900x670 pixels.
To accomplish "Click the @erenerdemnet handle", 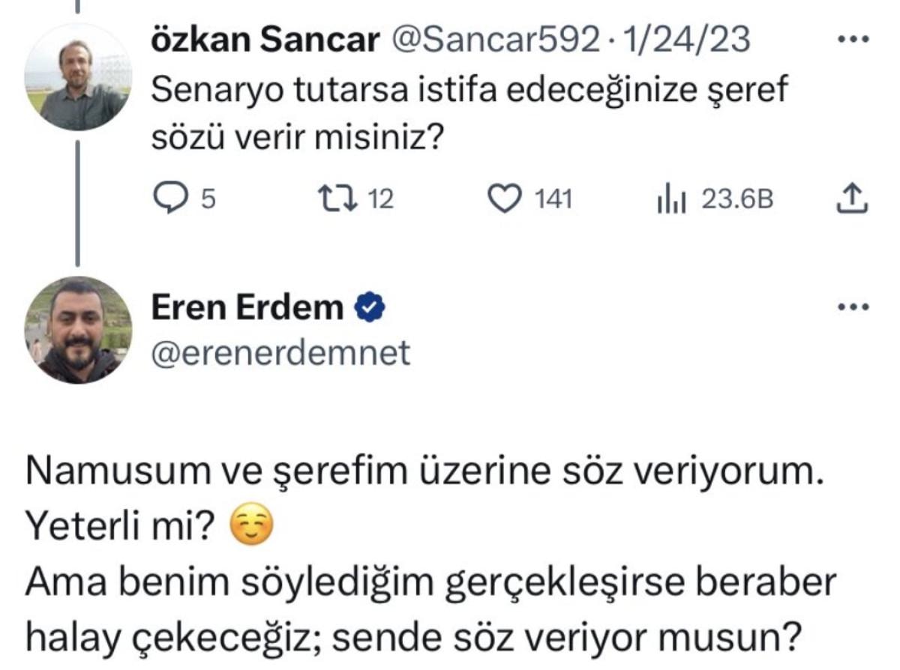I will [281, 352].
